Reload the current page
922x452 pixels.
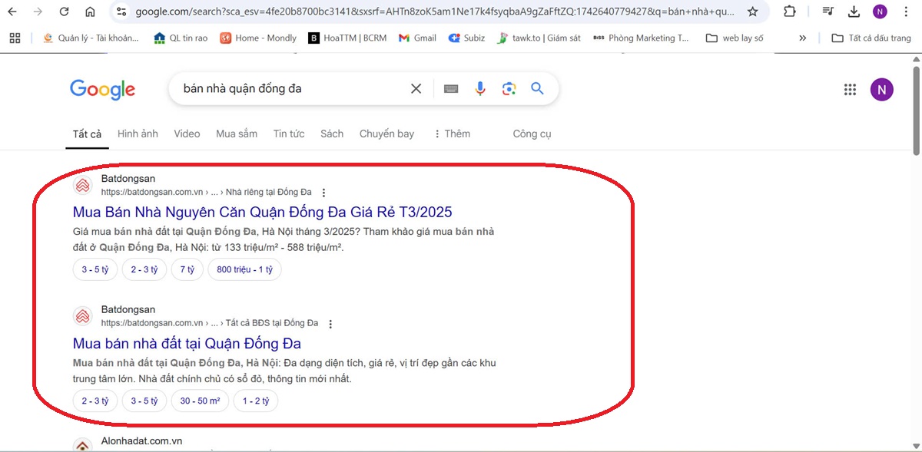[64, 12]
